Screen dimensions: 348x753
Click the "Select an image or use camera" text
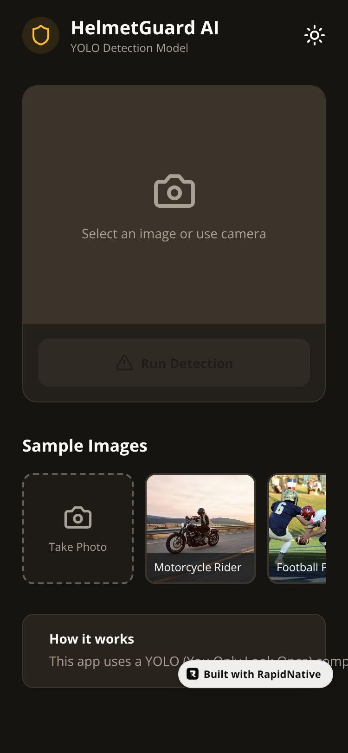click(x=174, y=234)
